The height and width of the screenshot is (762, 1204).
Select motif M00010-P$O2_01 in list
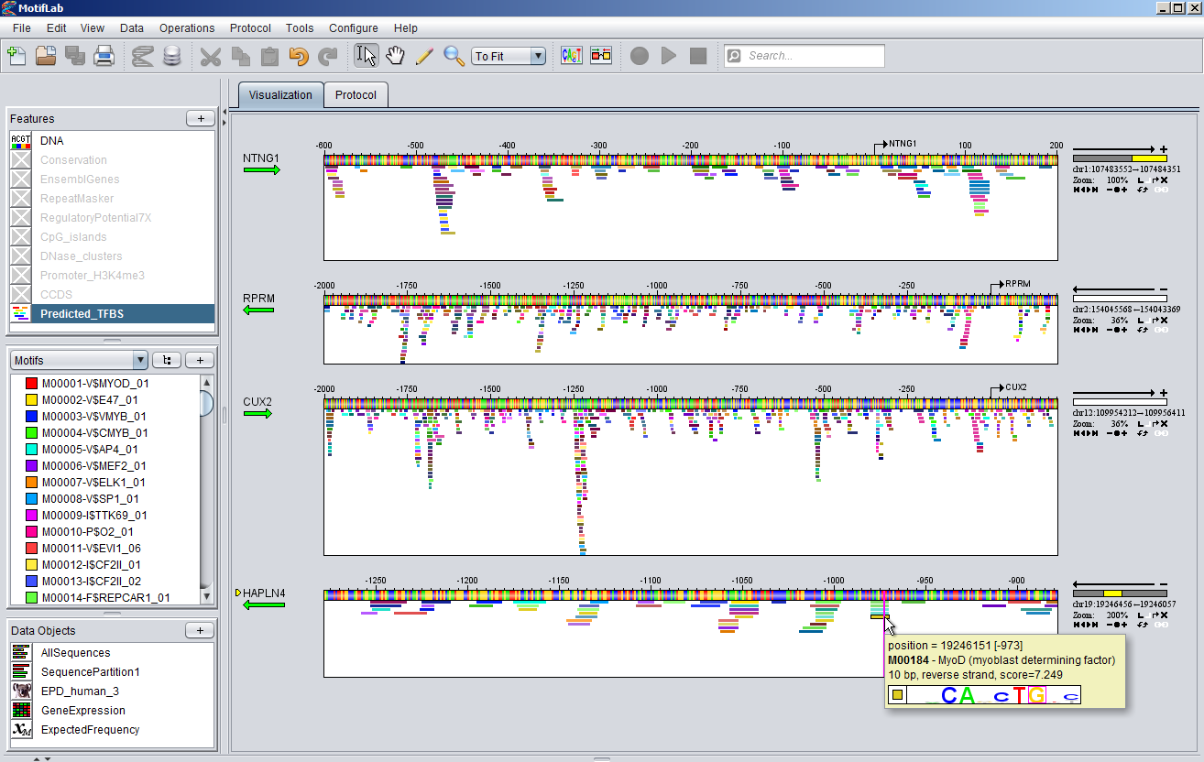(x=87, y=532)
